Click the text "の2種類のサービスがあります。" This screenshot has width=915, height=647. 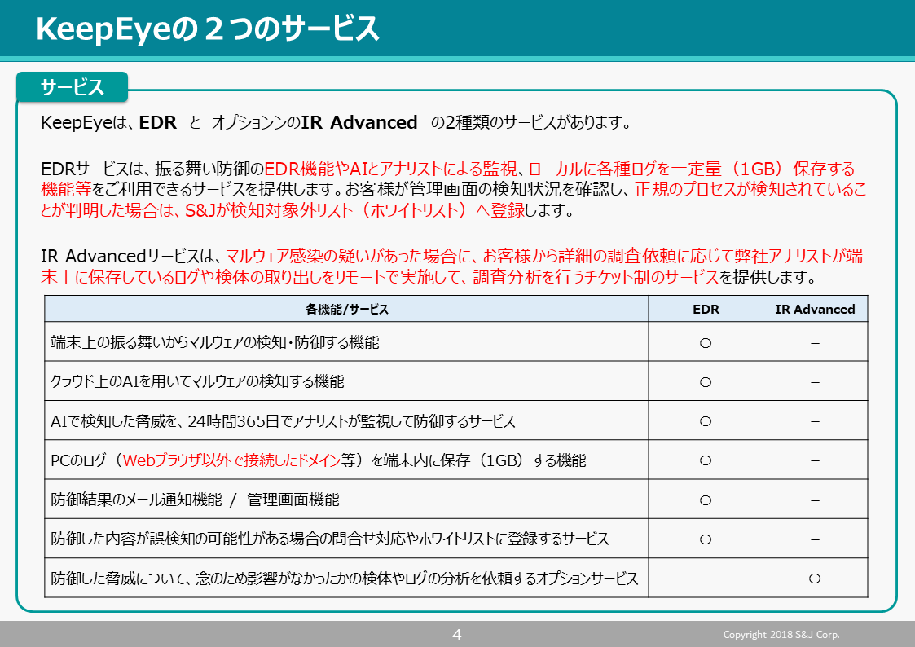pyautogui.click(x=531, y=122)
